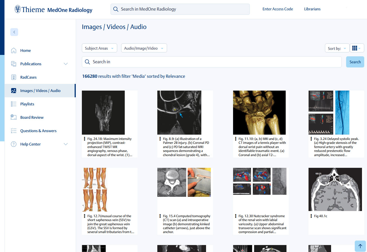Click the Enter Access Code link
The height and width of the screenshot is (252, 367).
(278, 9)
